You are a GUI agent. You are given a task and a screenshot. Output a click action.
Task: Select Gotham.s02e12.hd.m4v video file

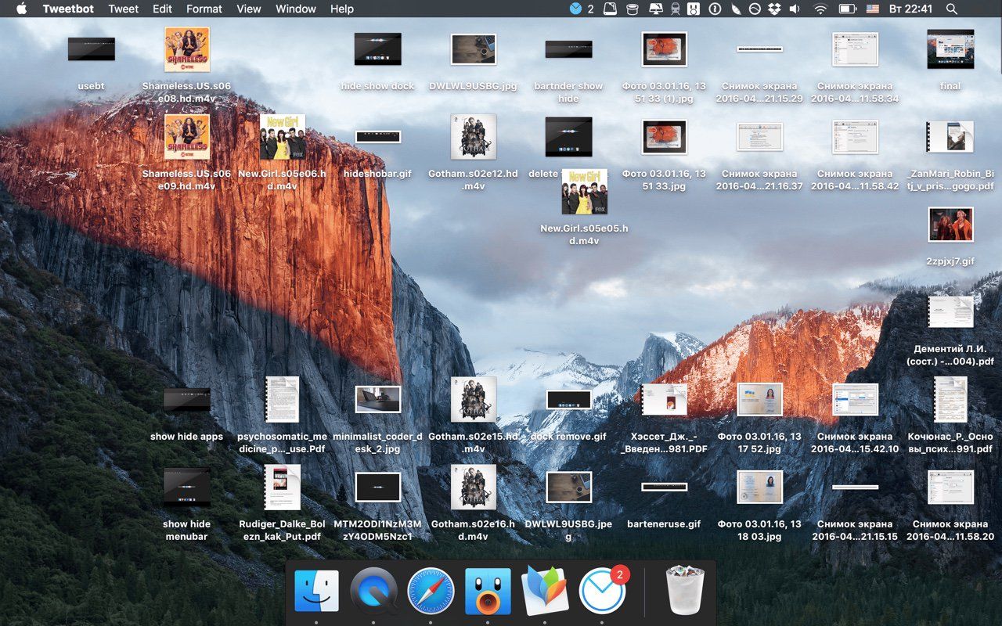474,137
